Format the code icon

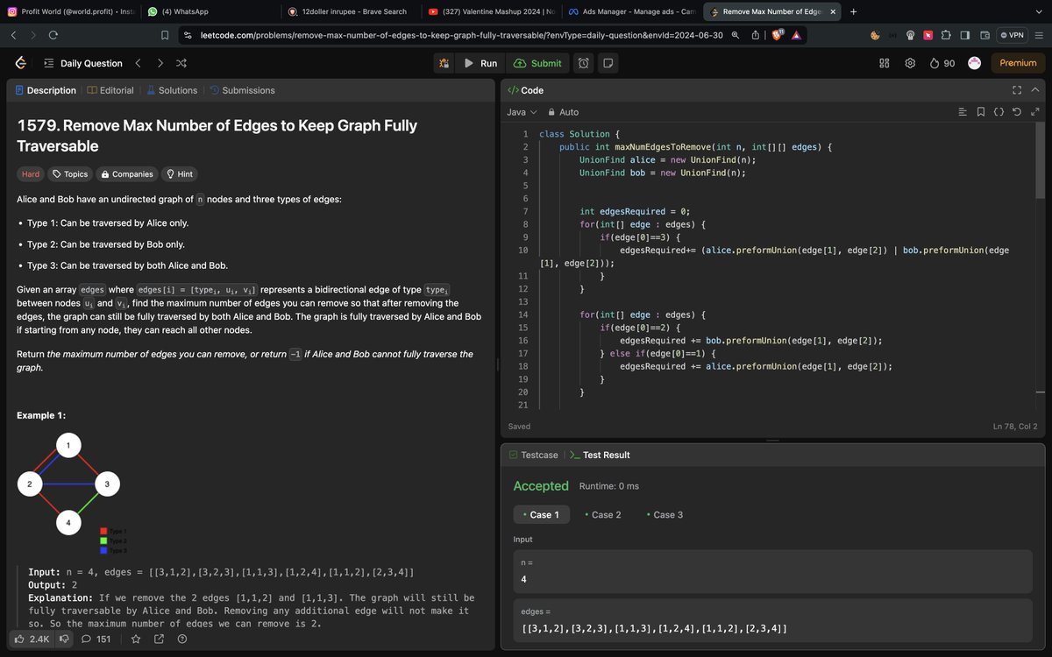click(963, 112)
